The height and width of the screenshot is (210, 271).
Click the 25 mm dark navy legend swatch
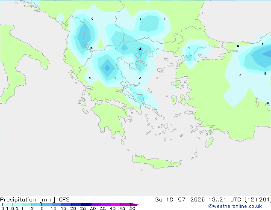[x=86, y=204]
